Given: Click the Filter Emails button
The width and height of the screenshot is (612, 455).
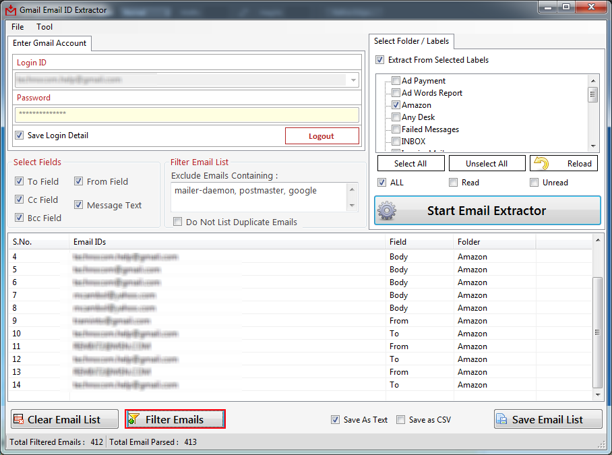Looking at the screenshot, I should [175, 419].
